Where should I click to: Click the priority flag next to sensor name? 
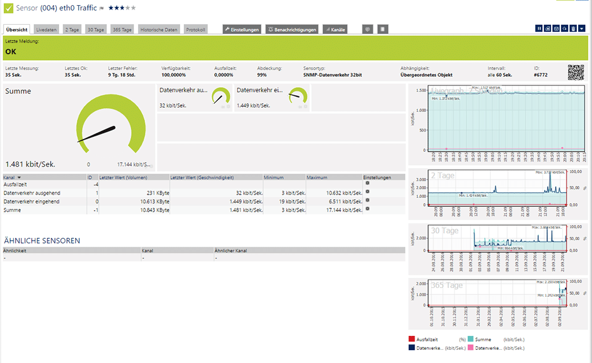[102, 8]
